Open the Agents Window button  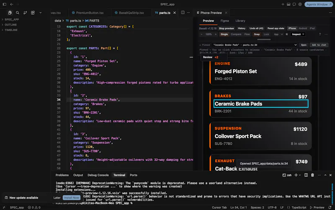[x=319, y=4]
